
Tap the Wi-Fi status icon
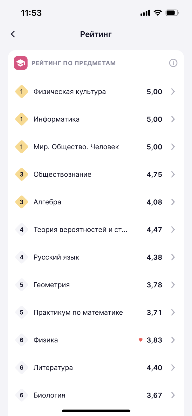pos(158,13)
